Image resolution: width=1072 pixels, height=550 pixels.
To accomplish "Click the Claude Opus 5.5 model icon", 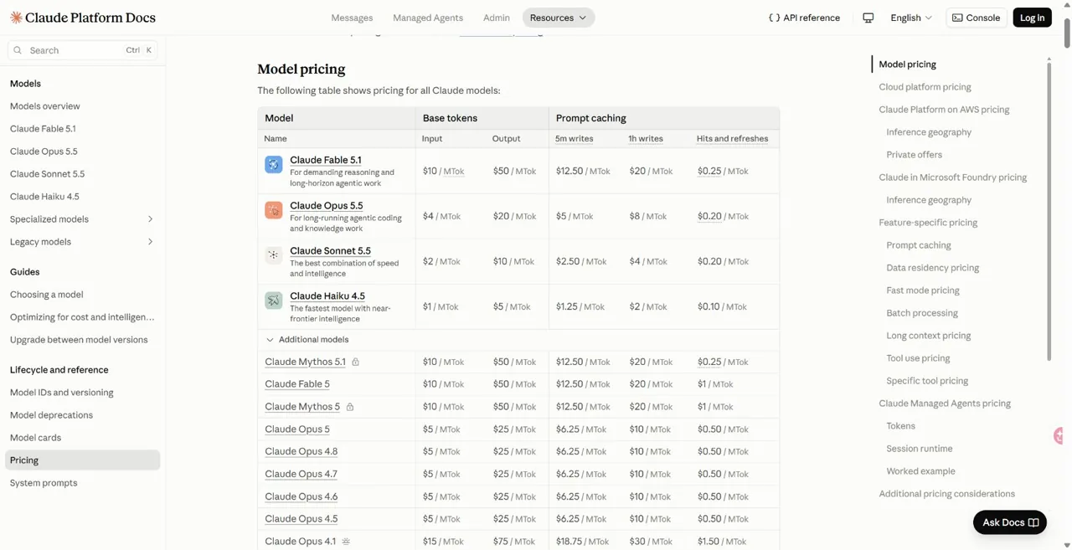I will click(274, 210).
